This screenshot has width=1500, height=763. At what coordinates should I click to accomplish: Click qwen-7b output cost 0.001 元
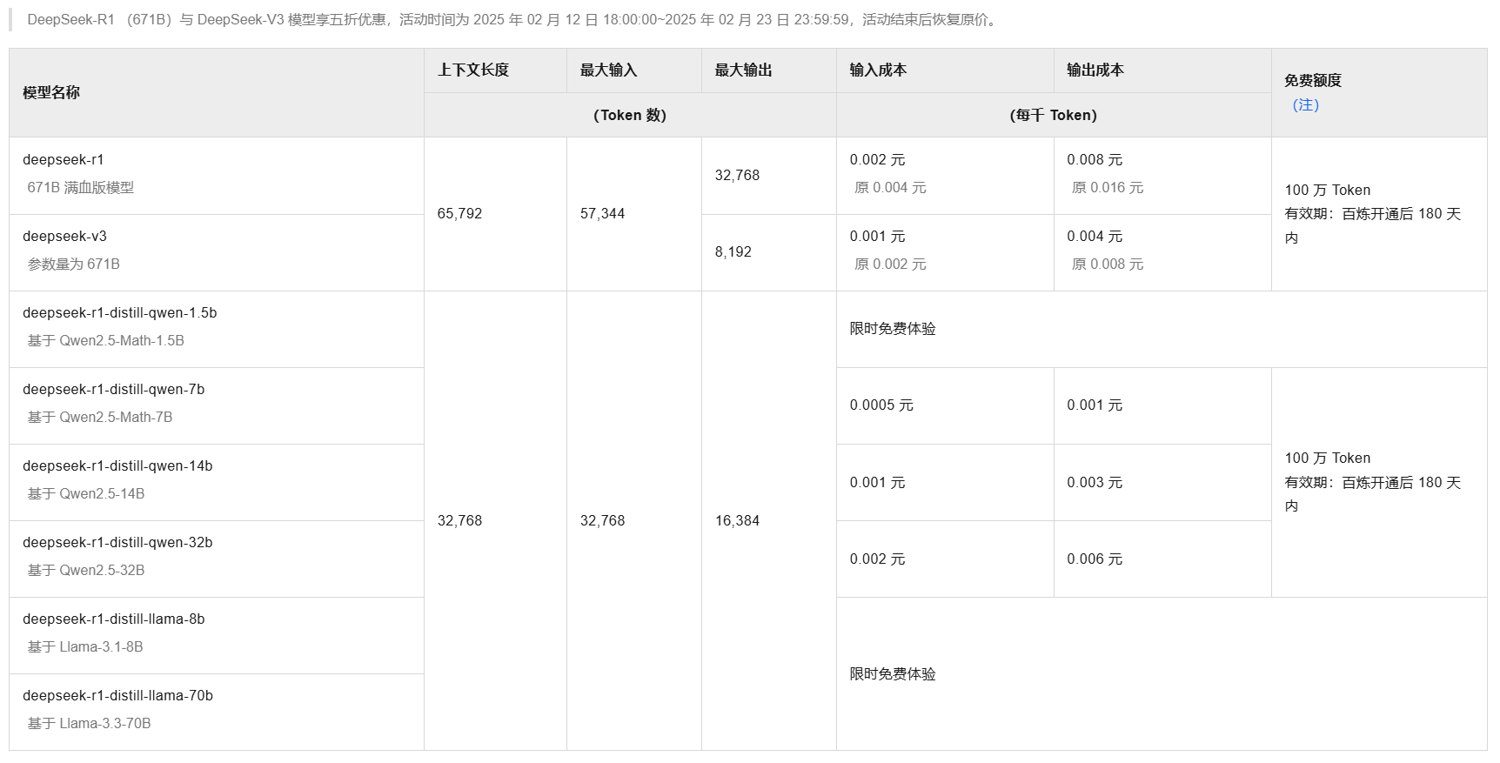[1095, 405]
